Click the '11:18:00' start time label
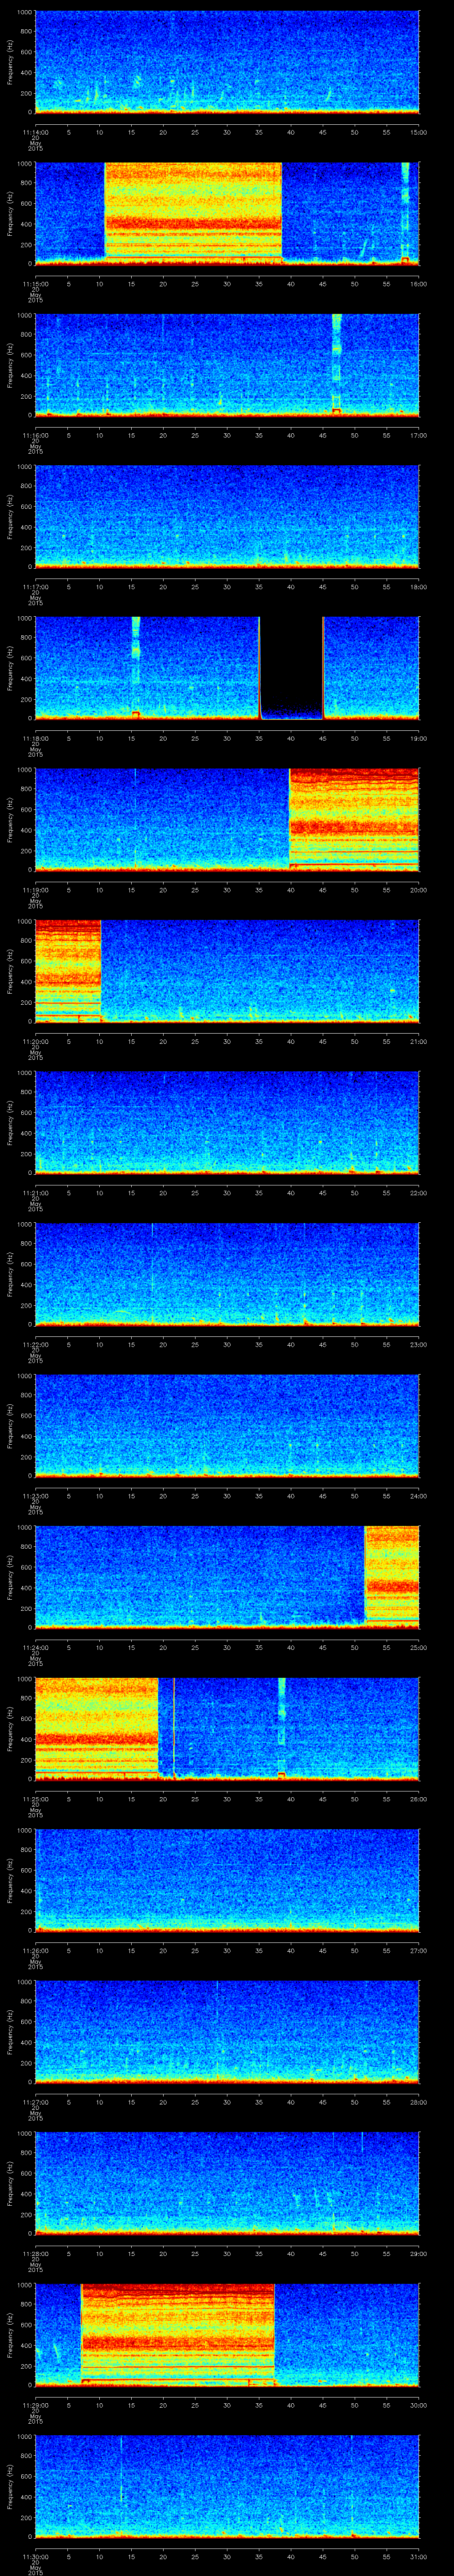This screenshot has height=2576, width=454. coord(35,737)
